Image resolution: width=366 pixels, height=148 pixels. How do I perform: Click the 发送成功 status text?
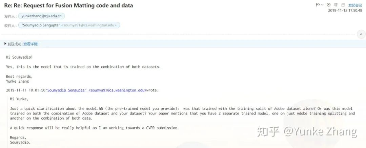[14, 44]
